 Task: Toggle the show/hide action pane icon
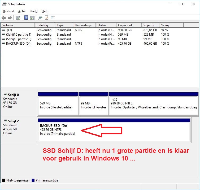pyautogui.click(x=32, y=18)
